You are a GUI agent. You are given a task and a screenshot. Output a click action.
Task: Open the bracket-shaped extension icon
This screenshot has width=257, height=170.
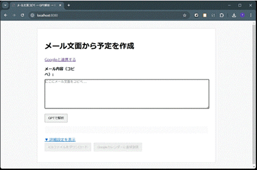213,15
